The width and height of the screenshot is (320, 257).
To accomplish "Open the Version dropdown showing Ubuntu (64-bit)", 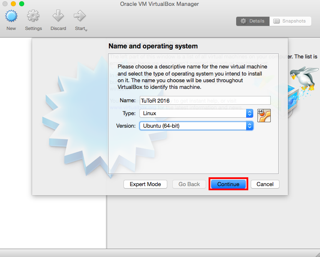I will [x=197, y=126].
